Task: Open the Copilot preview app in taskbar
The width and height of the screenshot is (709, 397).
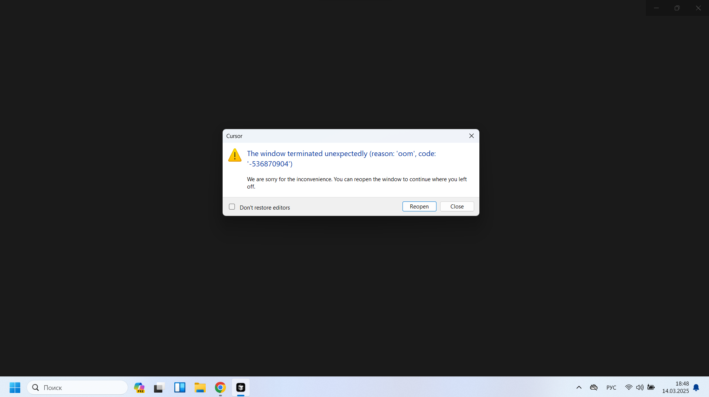Action: (139, 387)
